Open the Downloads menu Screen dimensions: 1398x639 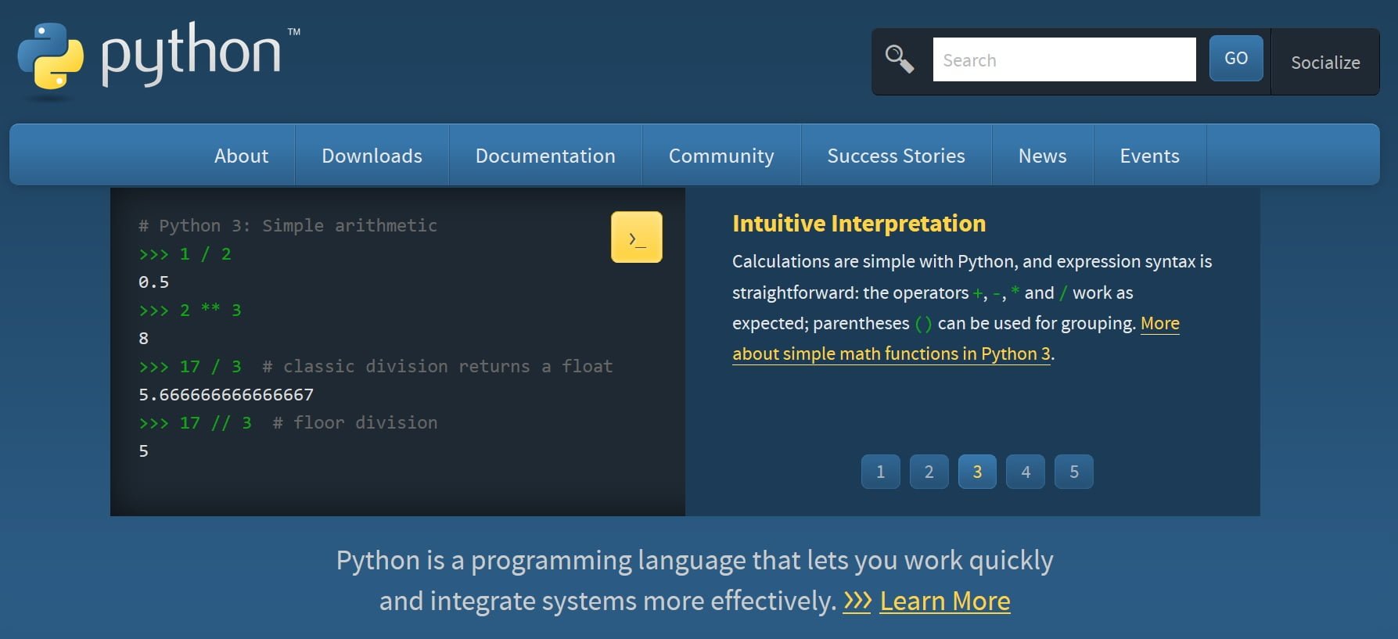click(372, 156)
